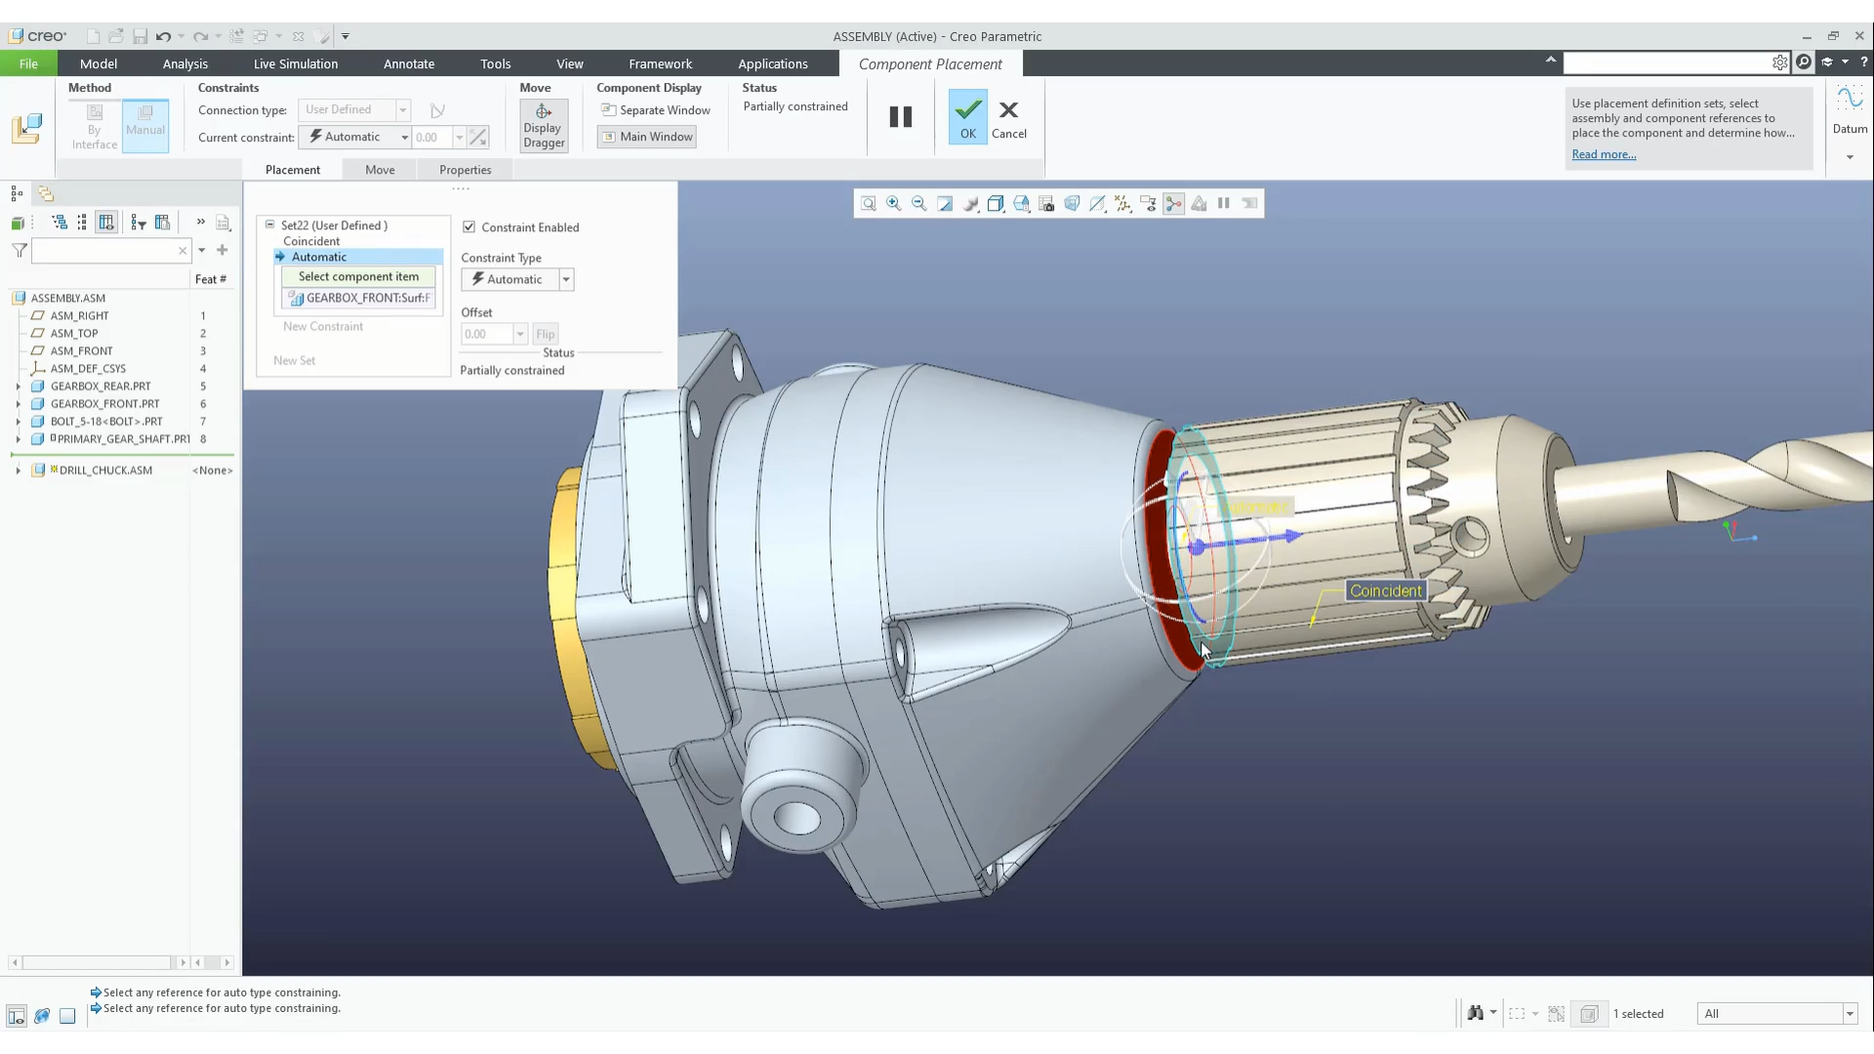Switch to the Analysis ribbon tab
The image size is (1874, 1054).
pyautogui.click(x=185, y=63)
